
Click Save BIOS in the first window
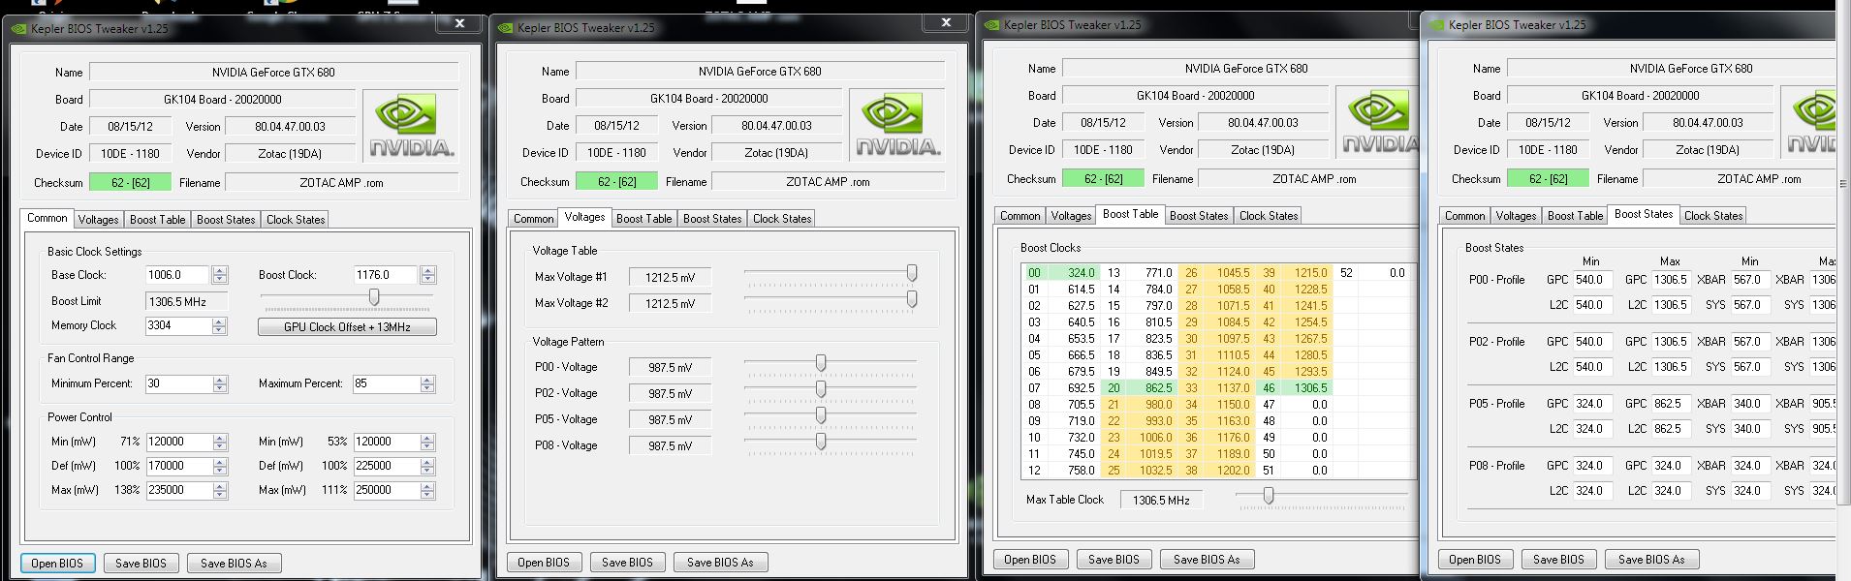pos(141,563)
